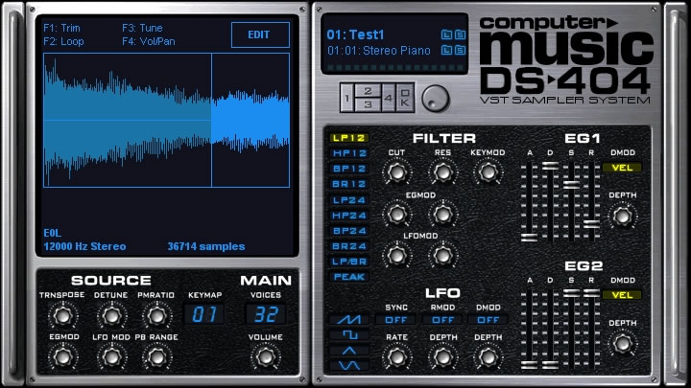Screen dimensions: 691x388
Task: Choose the sine LFO waveform
Action: pos(348,365)
